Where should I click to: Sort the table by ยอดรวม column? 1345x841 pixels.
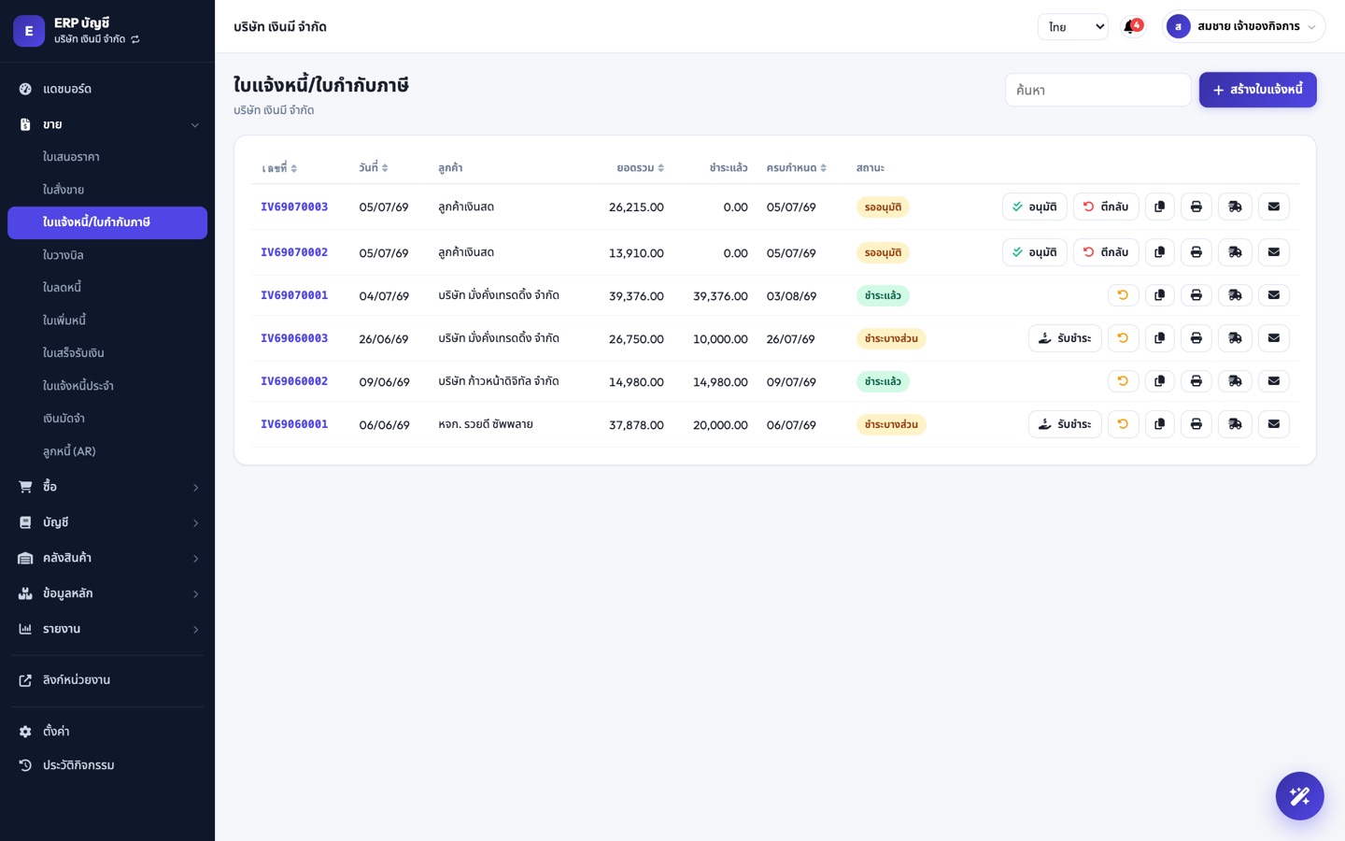640,168
